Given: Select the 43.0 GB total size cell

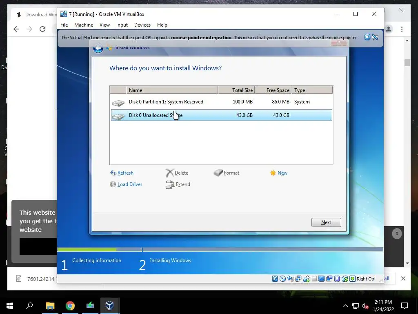Looking at the screenshot, I should [245, 115].
